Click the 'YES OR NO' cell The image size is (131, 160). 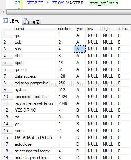tap(34, 110)
